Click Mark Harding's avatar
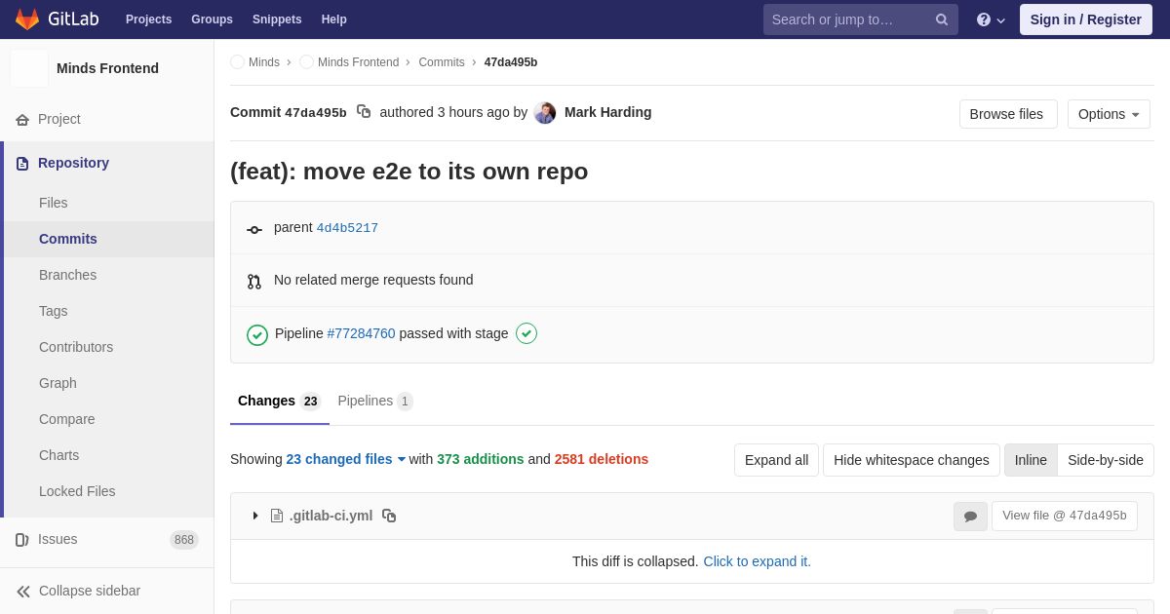The width and height of the screenshot is (1170, 614). coord(545,112)
